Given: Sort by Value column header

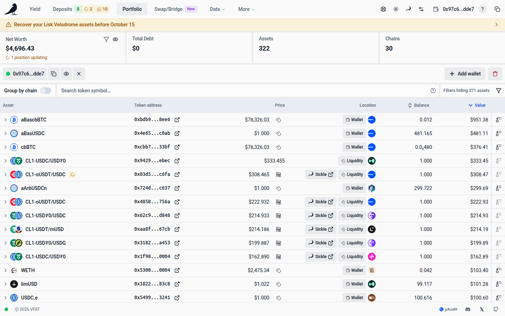Looking at the screenshot, I should [x=477, y=105].
